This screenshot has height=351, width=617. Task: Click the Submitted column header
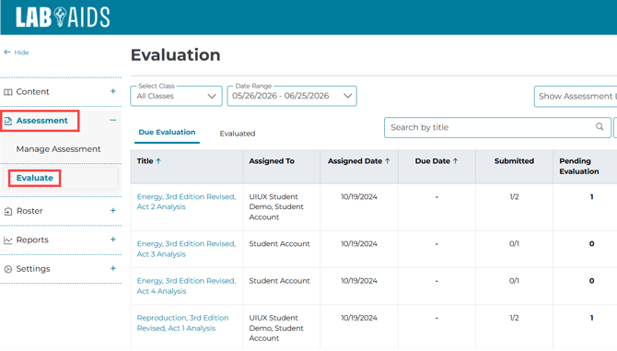click(514, 161)
